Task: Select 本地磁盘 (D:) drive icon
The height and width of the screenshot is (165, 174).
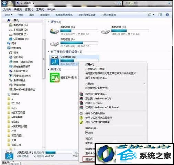Action: (x=105, y=31)
